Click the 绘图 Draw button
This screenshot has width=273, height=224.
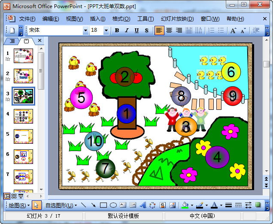19,205
